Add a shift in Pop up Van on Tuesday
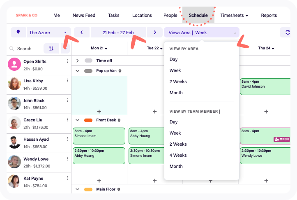The width and height of the screenshot is (297, 200). 154,111
